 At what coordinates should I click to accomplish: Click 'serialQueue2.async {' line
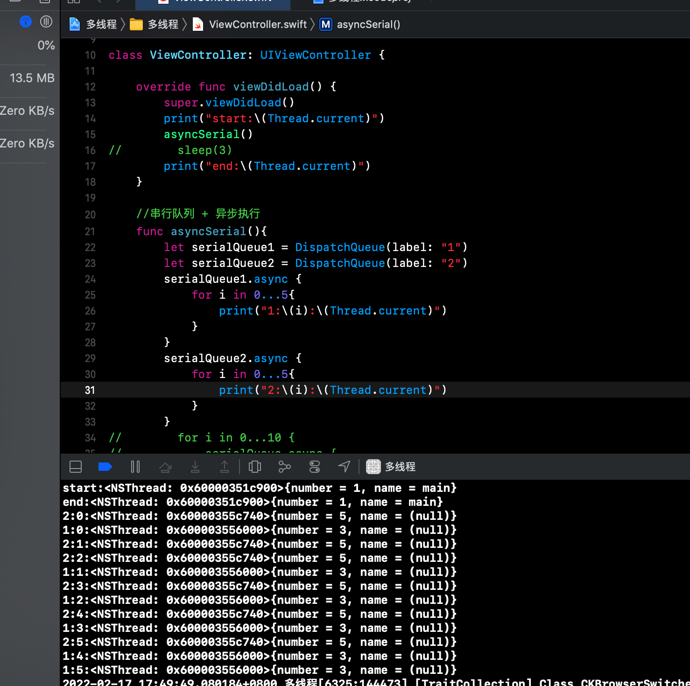[233, 358]
